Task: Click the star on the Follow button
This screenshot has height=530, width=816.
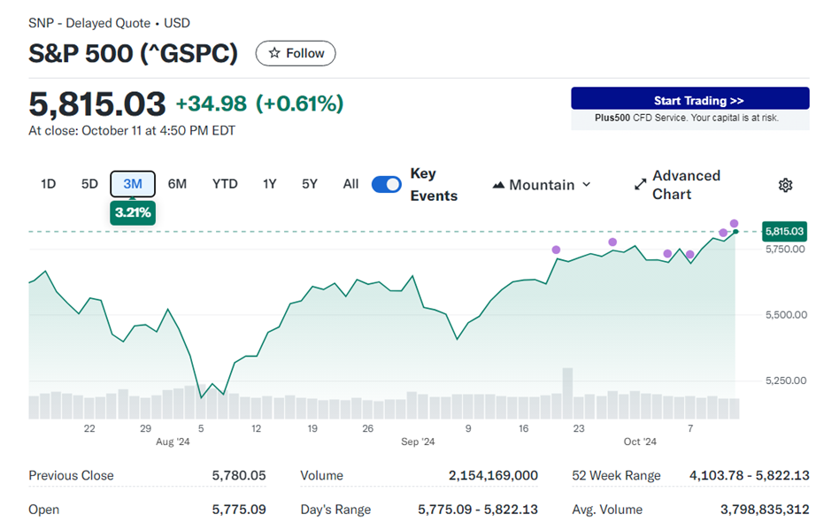Action: pos(275,53)
